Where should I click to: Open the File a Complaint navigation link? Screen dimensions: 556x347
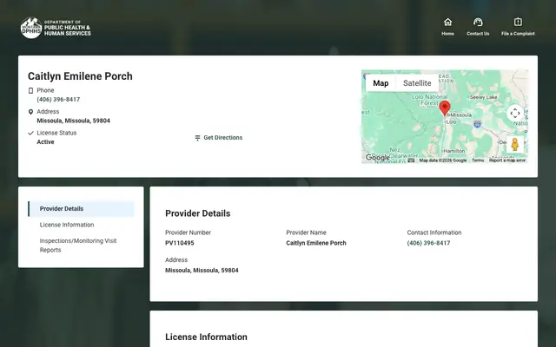point(518,27)
